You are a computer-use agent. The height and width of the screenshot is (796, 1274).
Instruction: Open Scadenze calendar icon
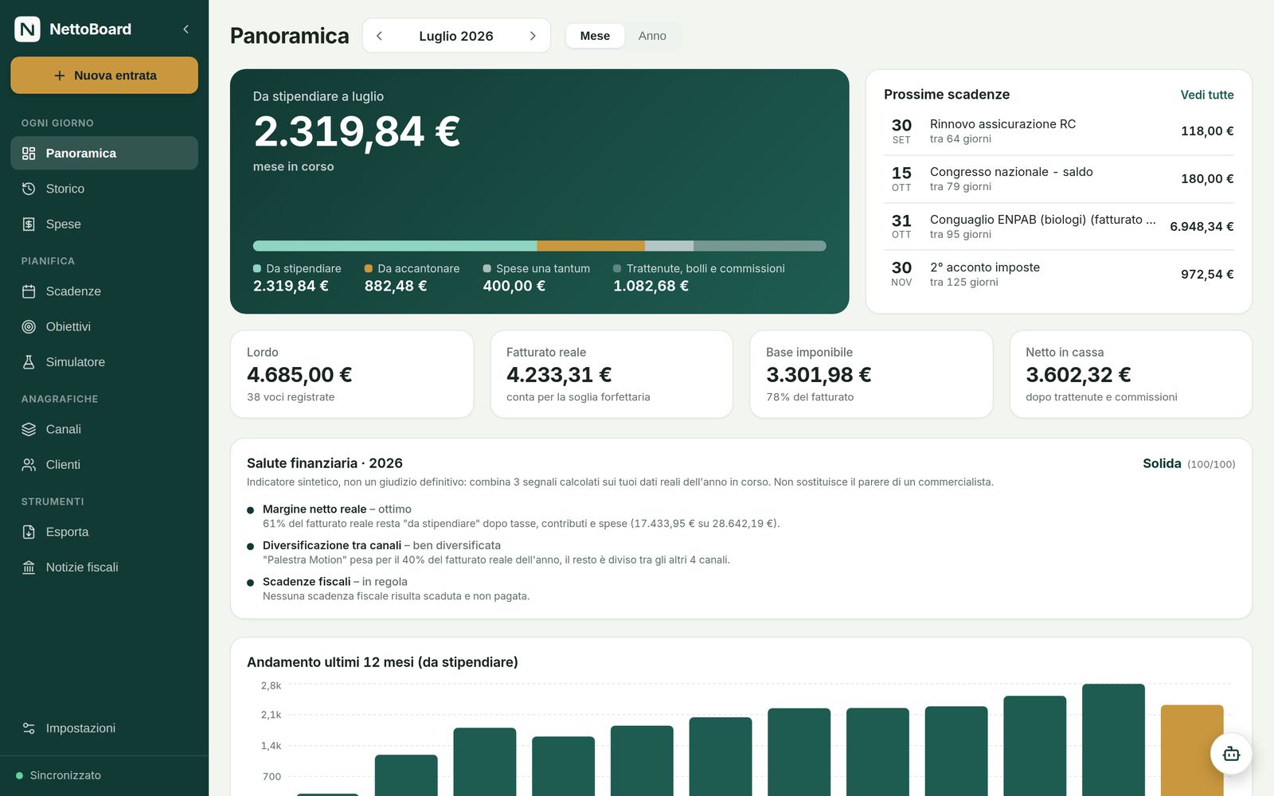29,291
